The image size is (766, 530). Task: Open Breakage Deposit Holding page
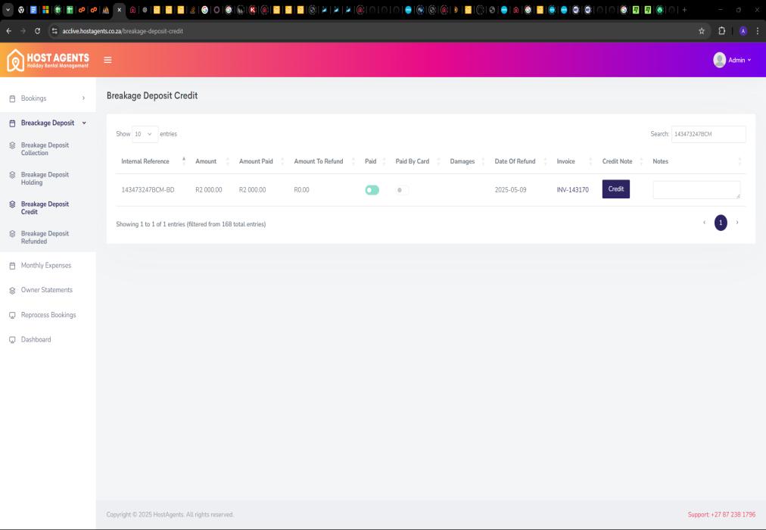[45, 178]
